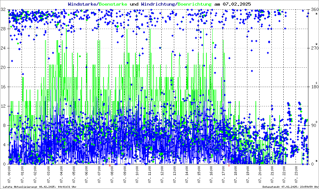Click time label 07. 07:00
Screen dimensions: 319x189
[99, 175]
